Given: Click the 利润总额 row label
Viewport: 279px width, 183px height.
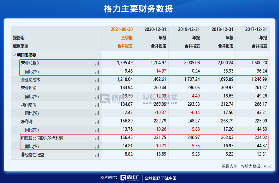Looking at the screenshot, I should 29,105.
